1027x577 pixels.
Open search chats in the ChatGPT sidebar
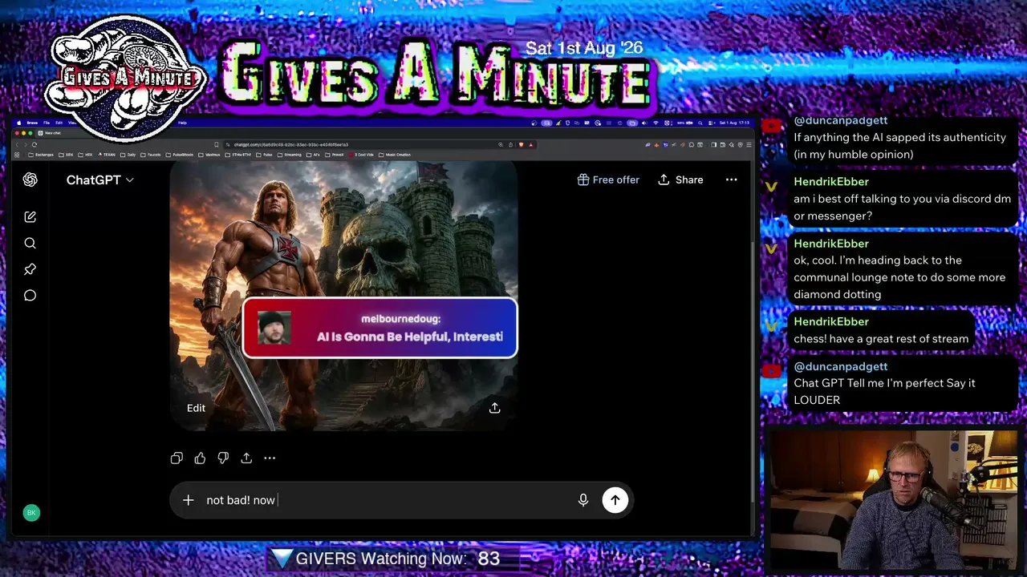click(30, 243)
